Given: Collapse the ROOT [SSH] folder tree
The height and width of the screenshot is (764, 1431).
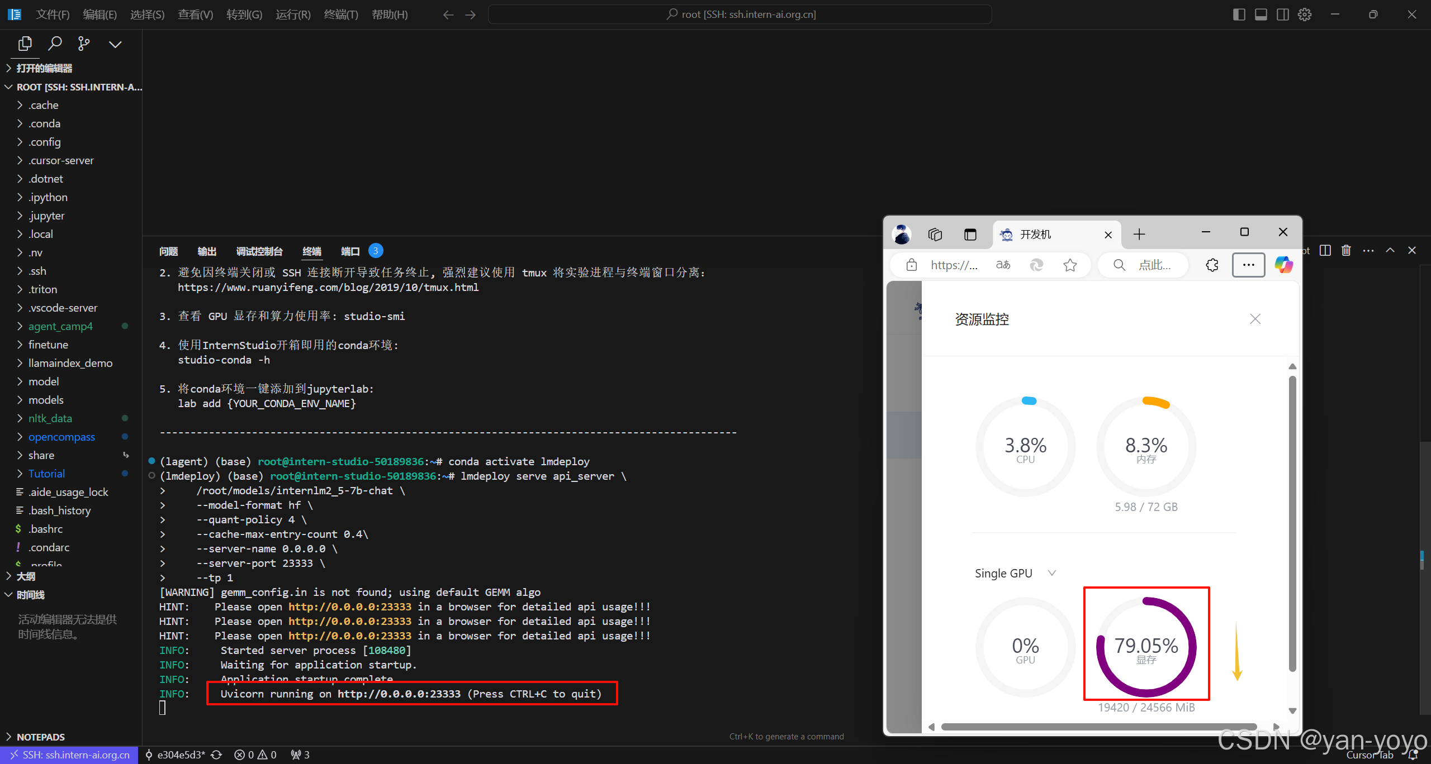Looking at the screenshot, I should click(x=8, y=87).
